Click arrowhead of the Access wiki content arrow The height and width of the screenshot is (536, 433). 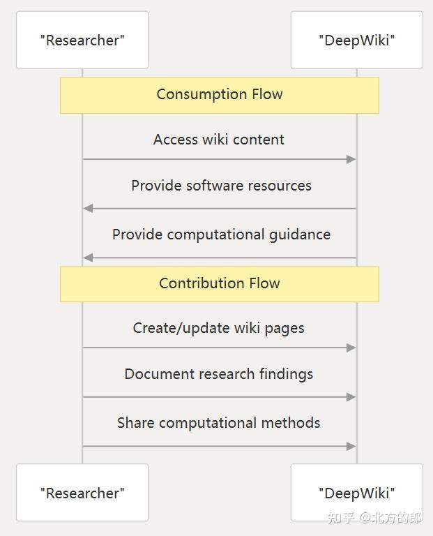[x=351, y=159]
